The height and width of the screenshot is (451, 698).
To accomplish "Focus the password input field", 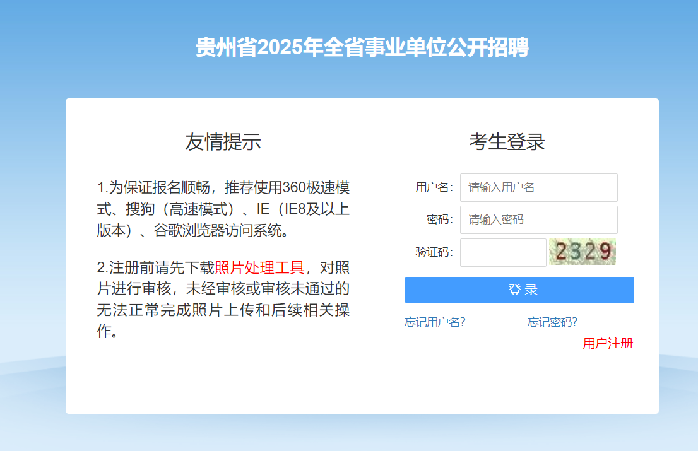I will pos(538,220).
